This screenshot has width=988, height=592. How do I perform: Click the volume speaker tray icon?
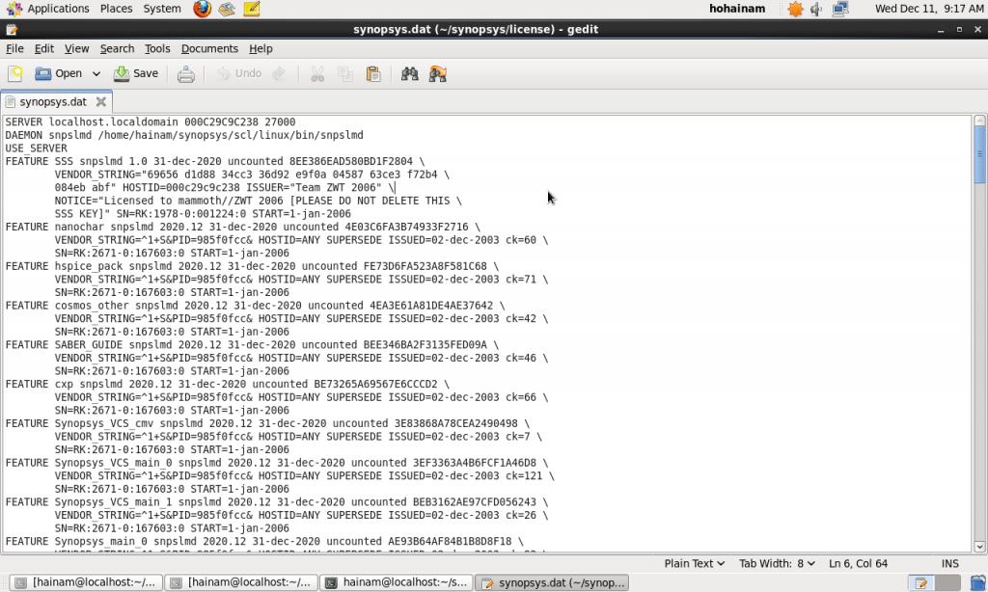(816, 9)
